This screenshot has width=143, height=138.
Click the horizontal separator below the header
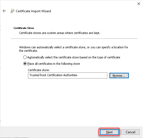pos(74,38)
